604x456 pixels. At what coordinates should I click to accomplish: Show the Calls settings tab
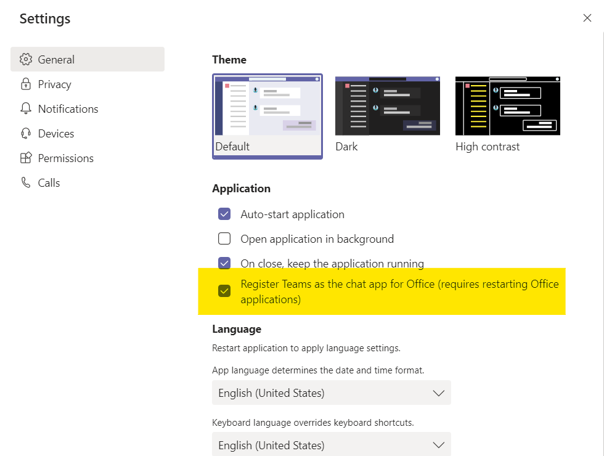point(88,182)
